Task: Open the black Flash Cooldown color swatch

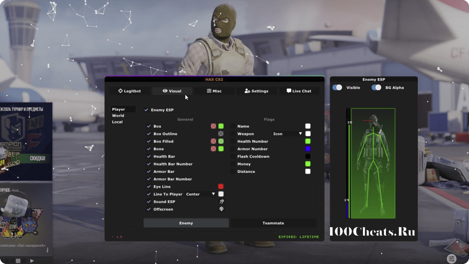Action: tap(308, 156)
